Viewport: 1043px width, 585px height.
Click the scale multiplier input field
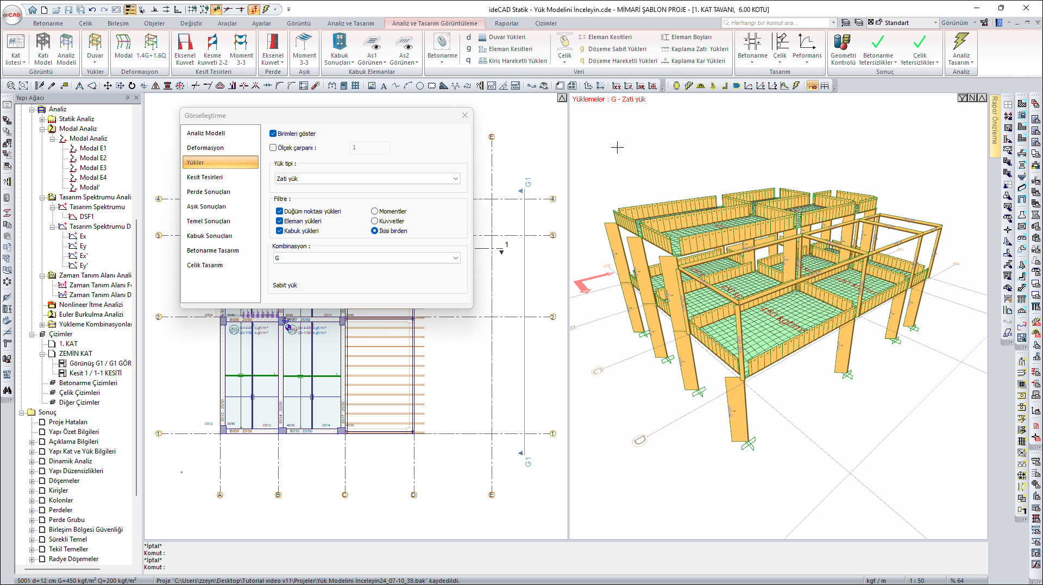pos(369,148)
